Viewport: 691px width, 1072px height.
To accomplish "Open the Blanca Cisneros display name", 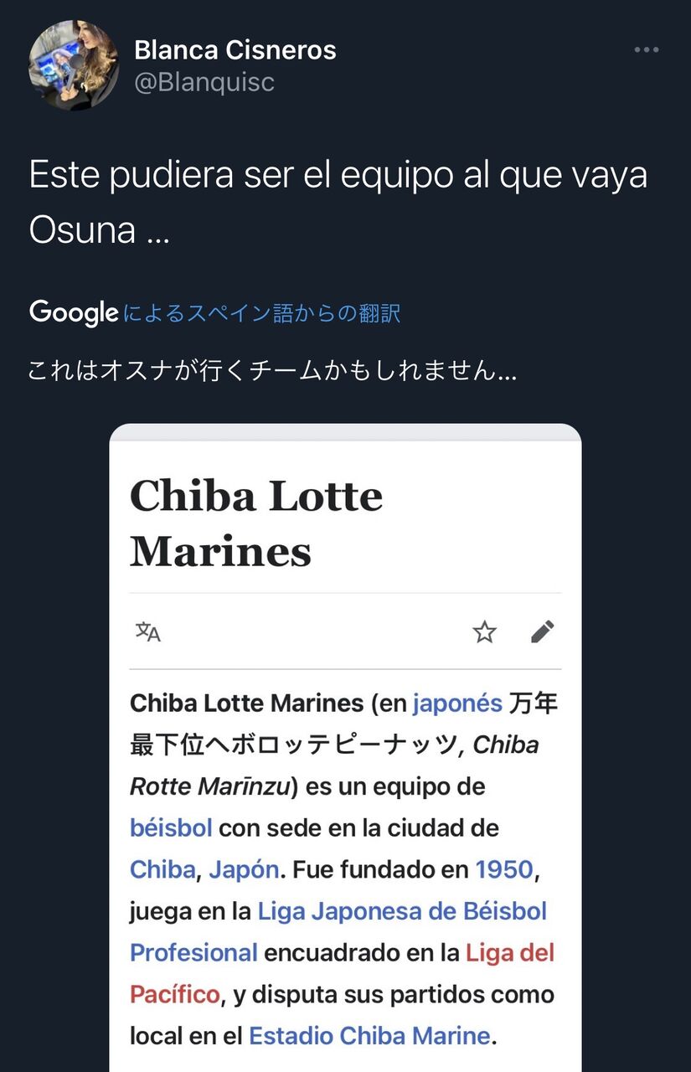I will click(x=235, y=50).
